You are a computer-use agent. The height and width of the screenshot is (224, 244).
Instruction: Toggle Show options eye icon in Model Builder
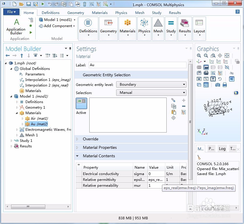pyautogui.click(x=36, y=55)
